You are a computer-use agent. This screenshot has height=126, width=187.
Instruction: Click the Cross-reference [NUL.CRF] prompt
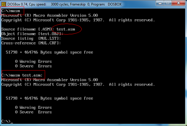point(31,43)
